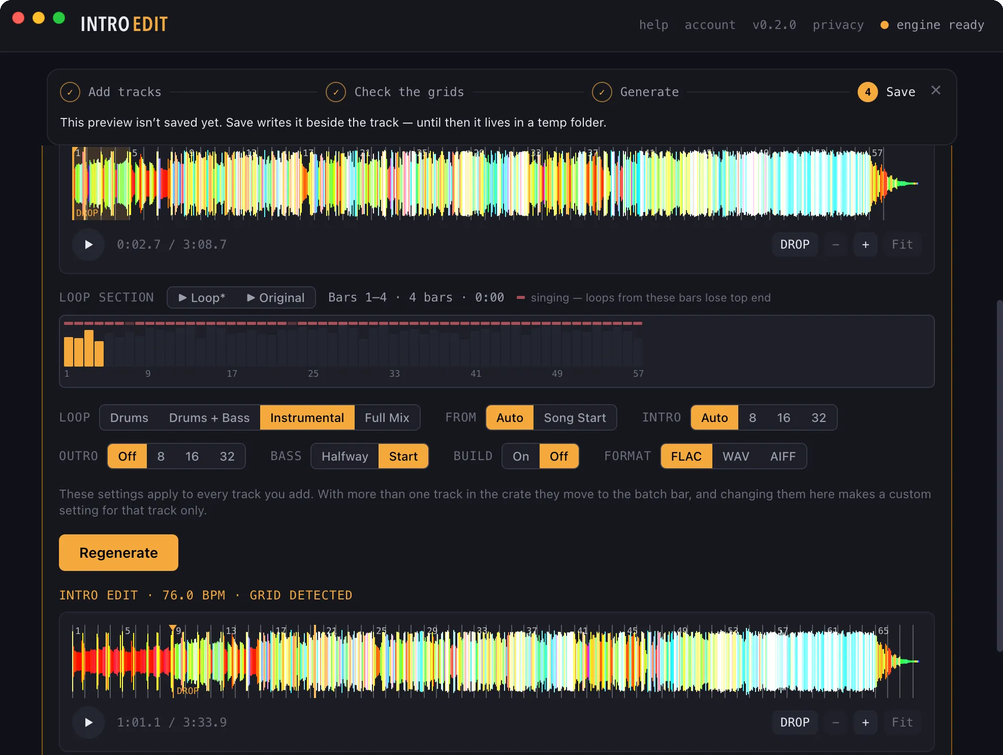This screenshot has width=1003, height=755.
Task: Zoom in the intro edit waveform with plus
Action: tap(865, 722)
